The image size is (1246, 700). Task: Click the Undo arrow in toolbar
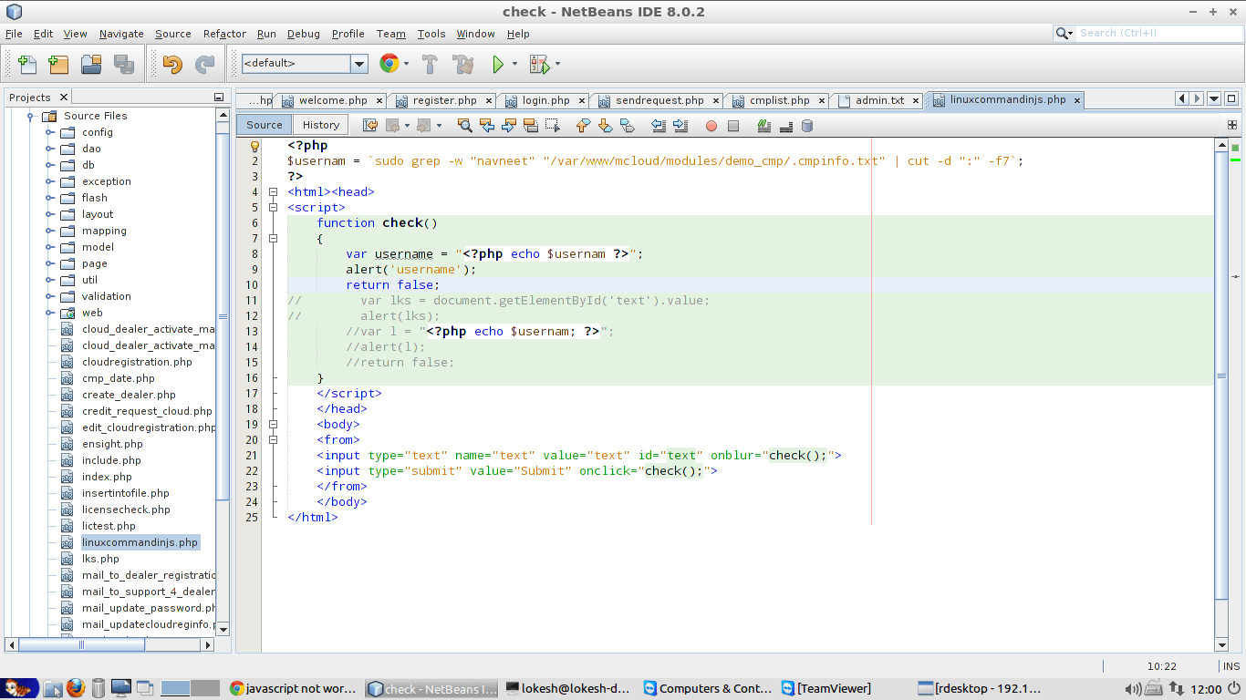pyautogui.click(x=172, y=64)
